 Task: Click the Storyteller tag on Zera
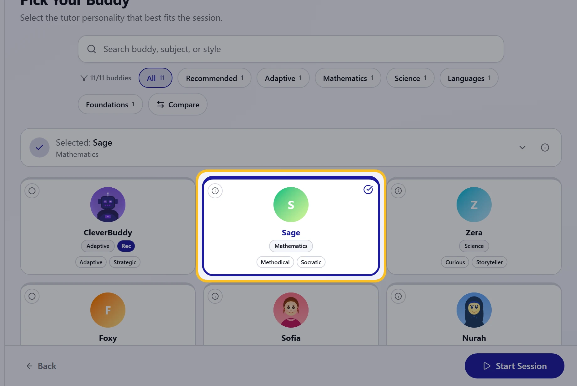(x=490, y=262)
